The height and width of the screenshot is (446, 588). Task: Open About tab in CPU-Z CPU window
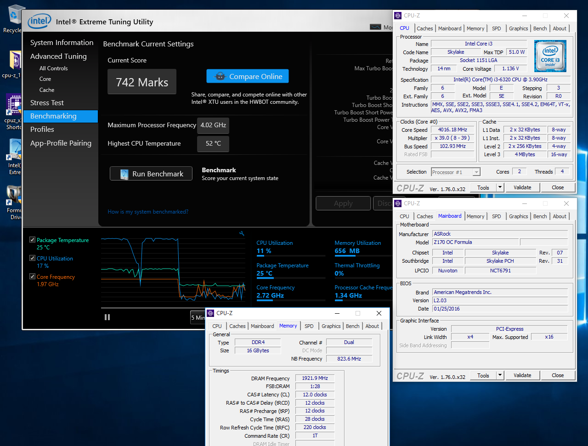tap(560, 28)
